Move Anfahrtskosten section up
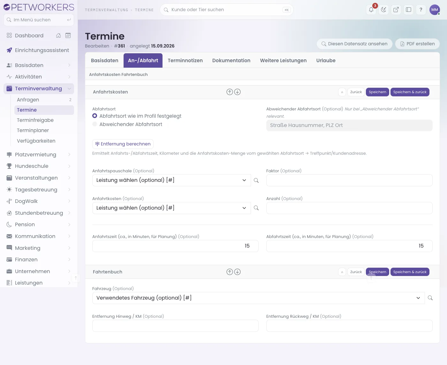The height and width of the screenshot is (365, 447). pyautogui.click(x=230, y=92)
